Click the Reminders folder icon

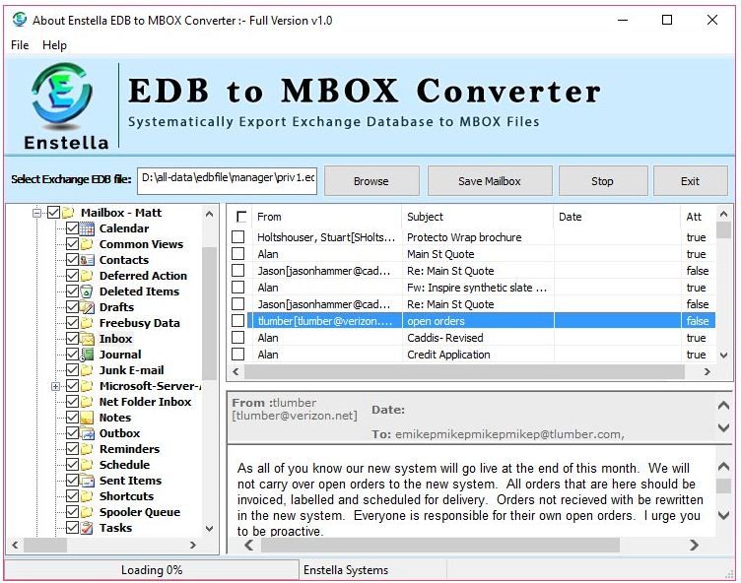coord(87,449)
